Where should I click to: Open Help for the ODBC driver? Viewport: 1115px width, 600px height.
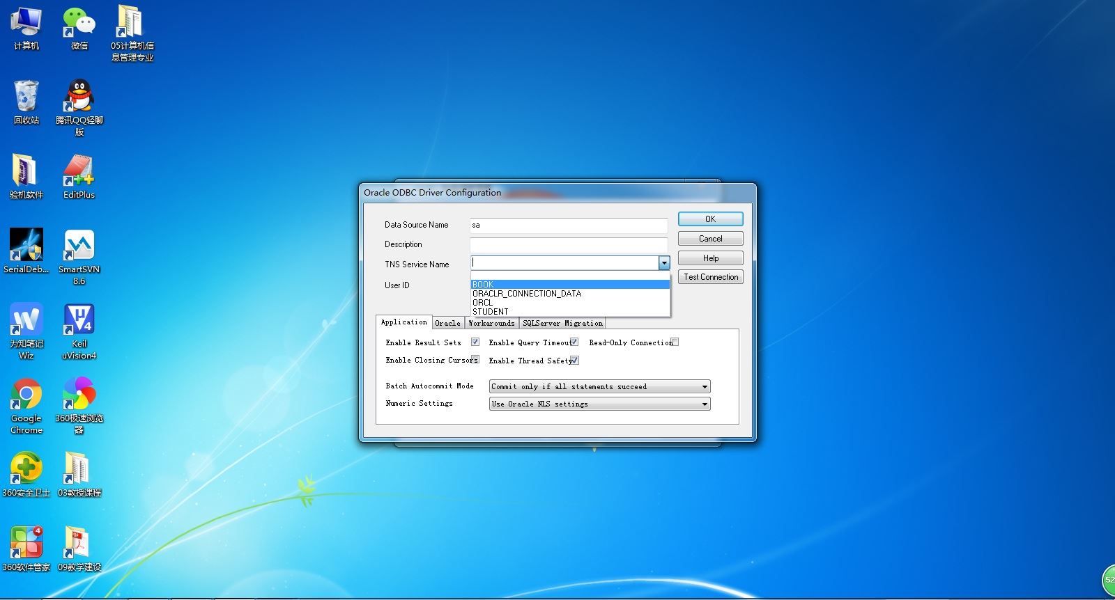tap(711, 258)
